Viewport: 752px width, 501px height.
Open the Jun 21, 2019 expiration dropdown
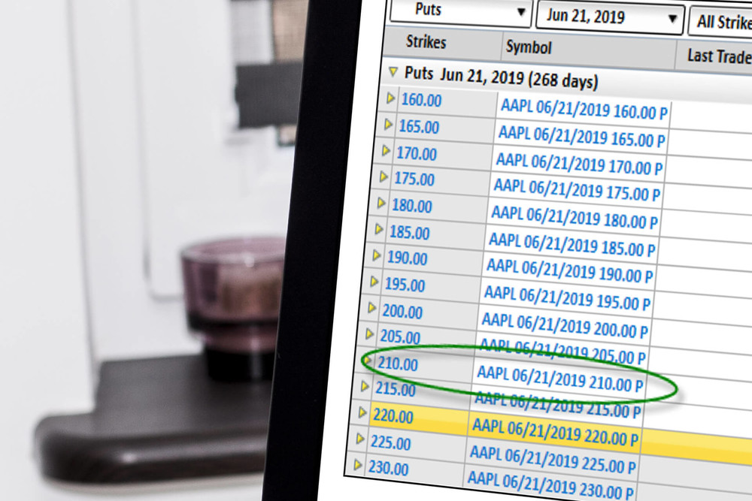610,17
